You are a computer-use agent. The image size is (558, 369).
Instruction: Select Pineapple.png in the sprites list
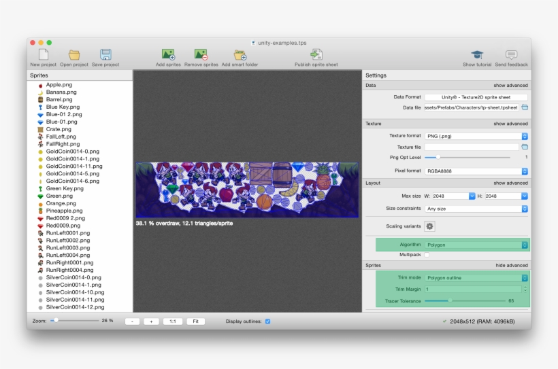pyautogui.click(x=65, y=211)
